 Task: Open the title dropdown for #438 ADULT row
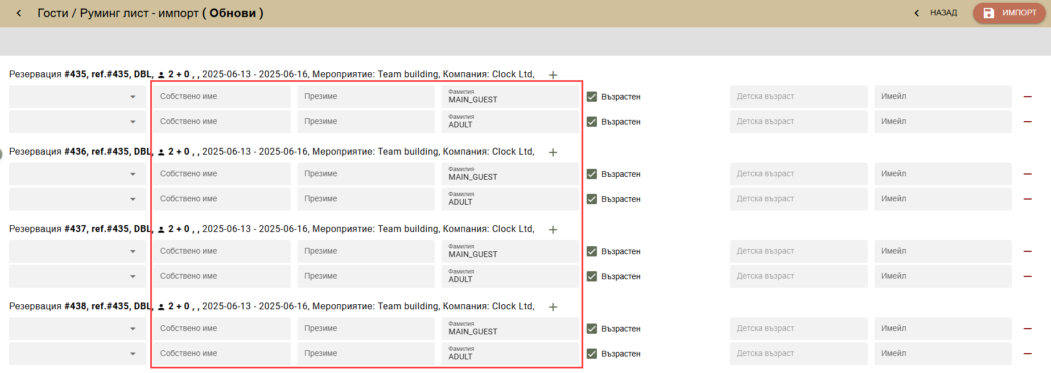click(77, 354)
